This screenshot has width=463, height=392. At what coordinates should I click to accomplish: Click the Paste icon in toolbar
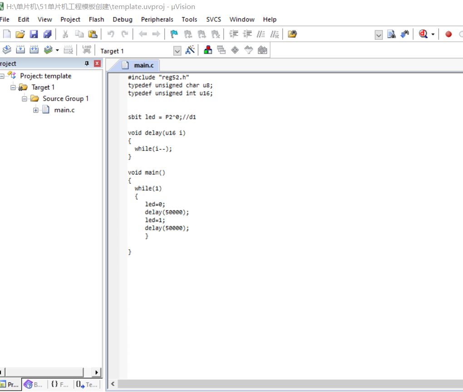(93, 34)
